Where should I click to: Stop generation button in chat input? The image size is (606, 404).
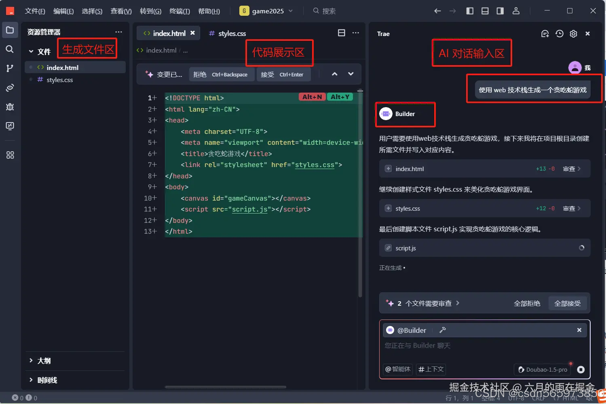(581, 369)
